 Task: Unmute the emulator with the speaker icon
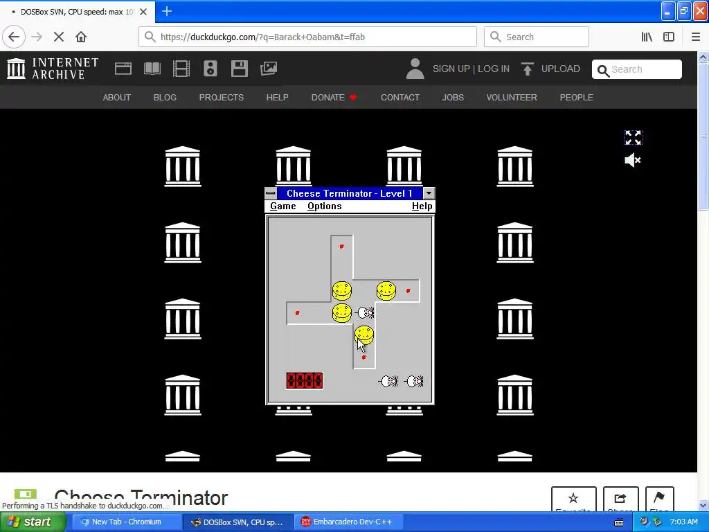click(x=633, y=160)
